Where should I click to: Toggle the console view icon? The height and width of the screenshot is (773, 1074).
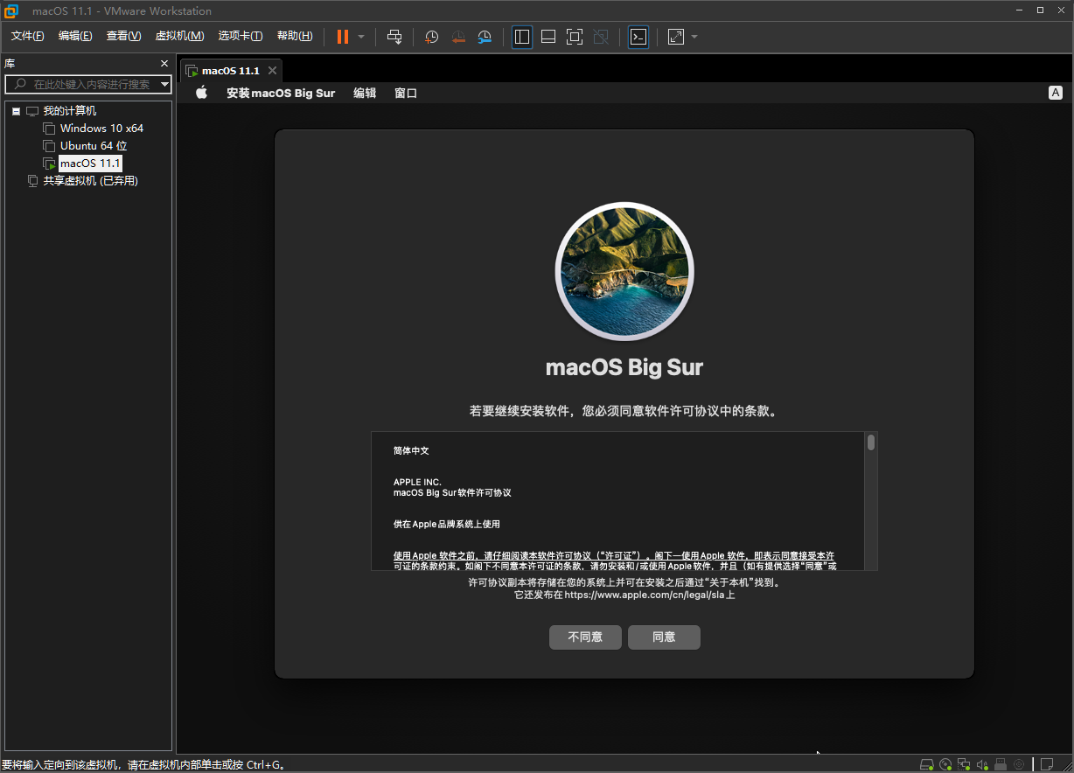tap(638, 37)
